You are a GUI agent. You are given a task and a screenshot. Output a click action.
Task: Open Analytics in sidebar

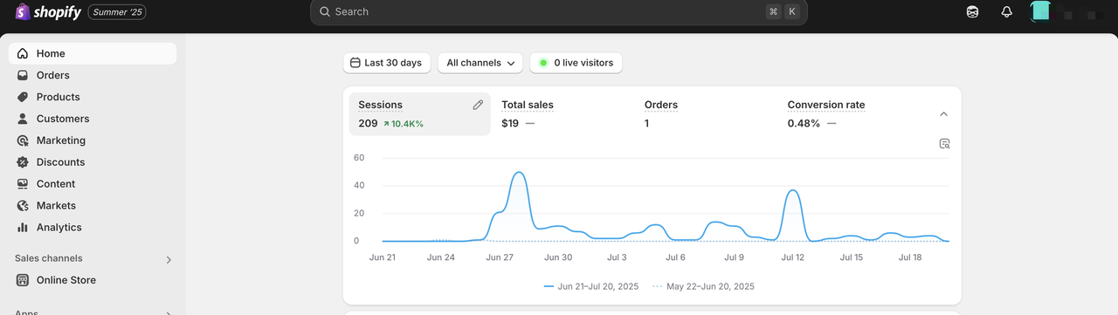click(93, 228)
